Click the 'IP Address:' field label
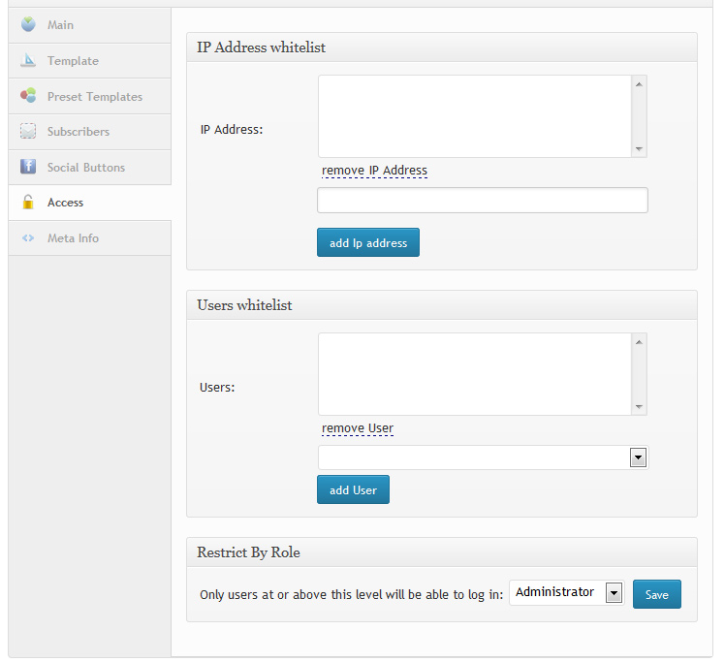This screenshot has height=662, width=725. [x=232, y=130]
